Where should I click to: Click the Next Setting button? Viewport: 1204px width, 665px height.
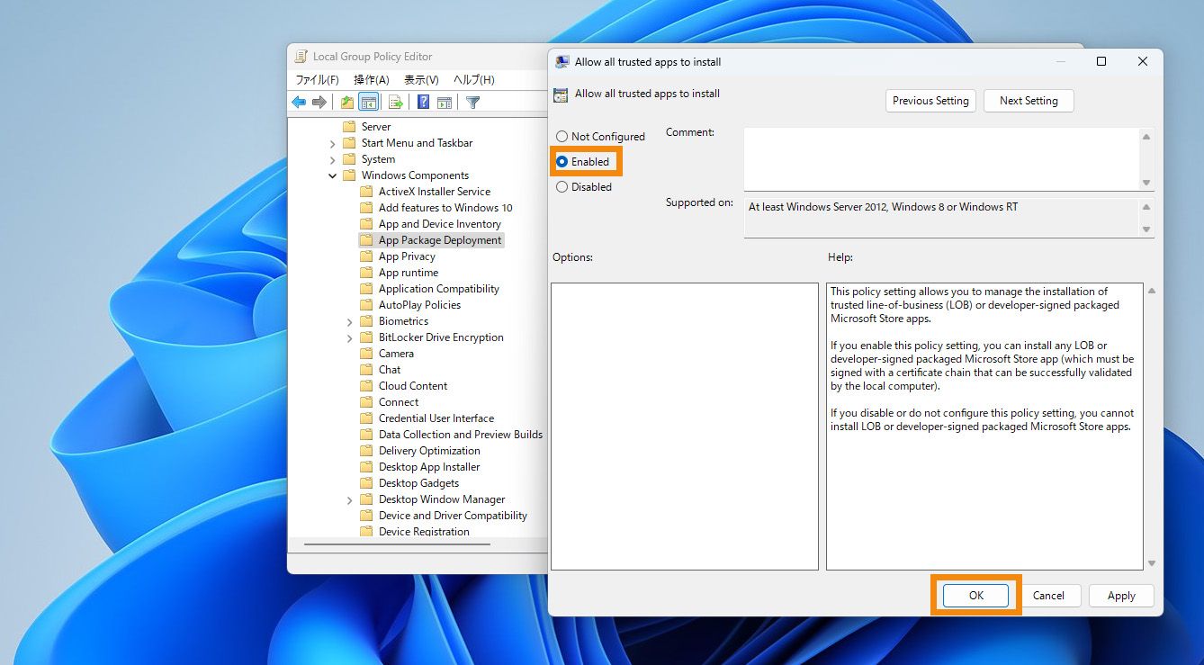click(1029, 101)
